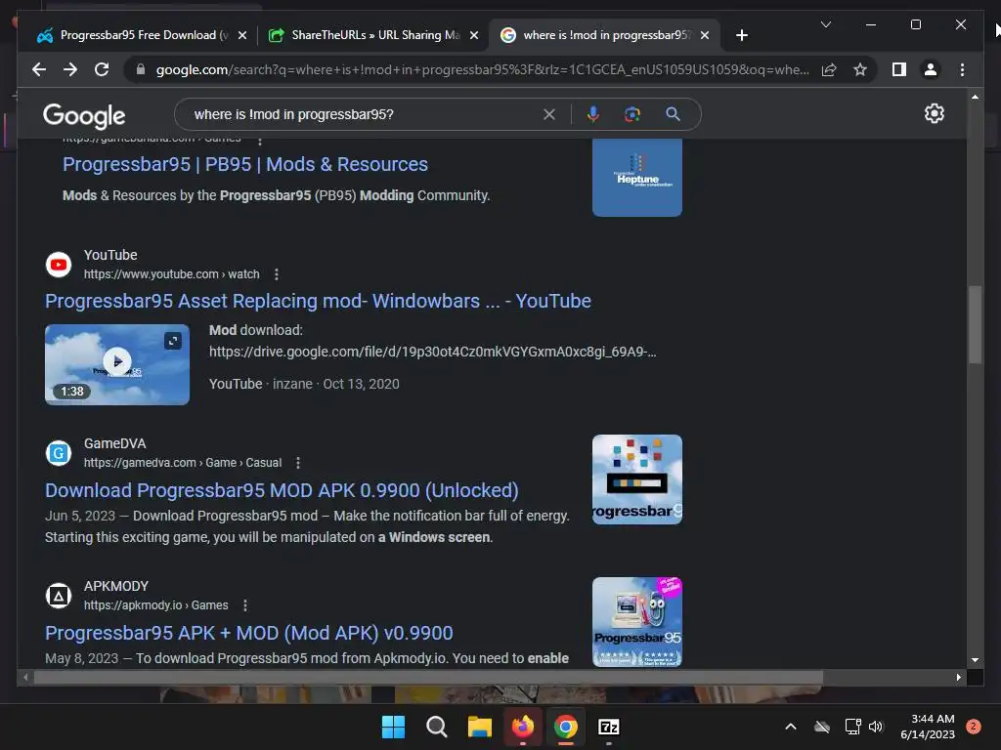
Task: Go forward to next page
Action: (x=70, y=69)
